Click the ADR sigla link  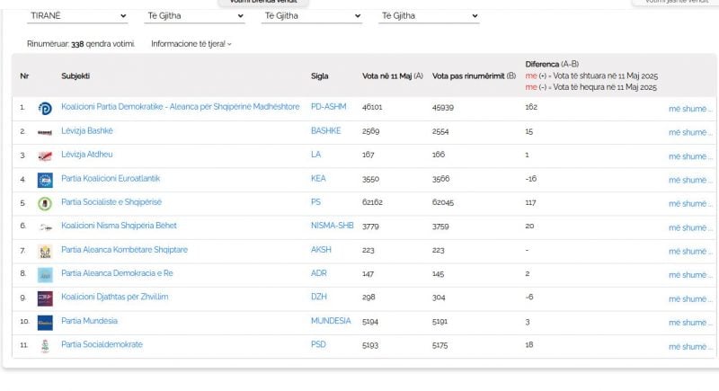pos(319,273)
